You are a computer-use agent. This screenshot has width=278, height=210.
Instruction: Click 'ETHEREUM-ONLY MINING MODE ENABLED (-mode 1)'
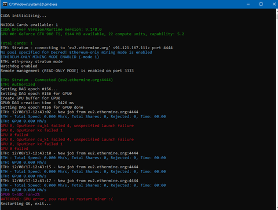pos(50,57)
